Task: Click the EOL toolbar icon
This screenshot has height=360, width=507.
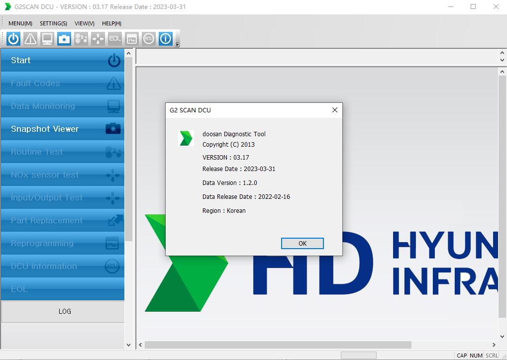Action: pos(115,39)
